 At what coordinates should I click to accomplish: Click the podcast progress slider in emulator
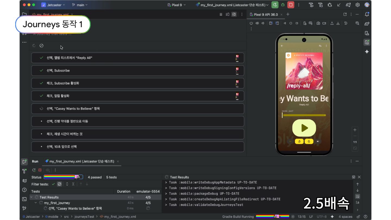[304, 115]
